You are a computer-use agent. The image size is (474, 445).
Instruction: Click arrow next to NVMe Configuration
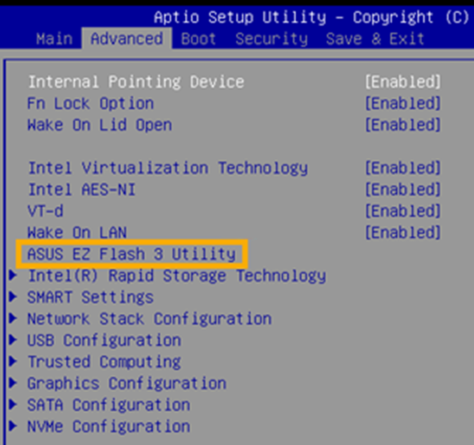13,426
